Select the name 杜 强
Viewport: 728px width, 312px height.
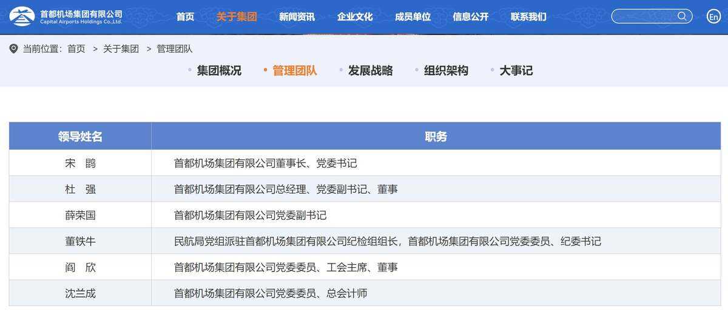coord(80,190)
